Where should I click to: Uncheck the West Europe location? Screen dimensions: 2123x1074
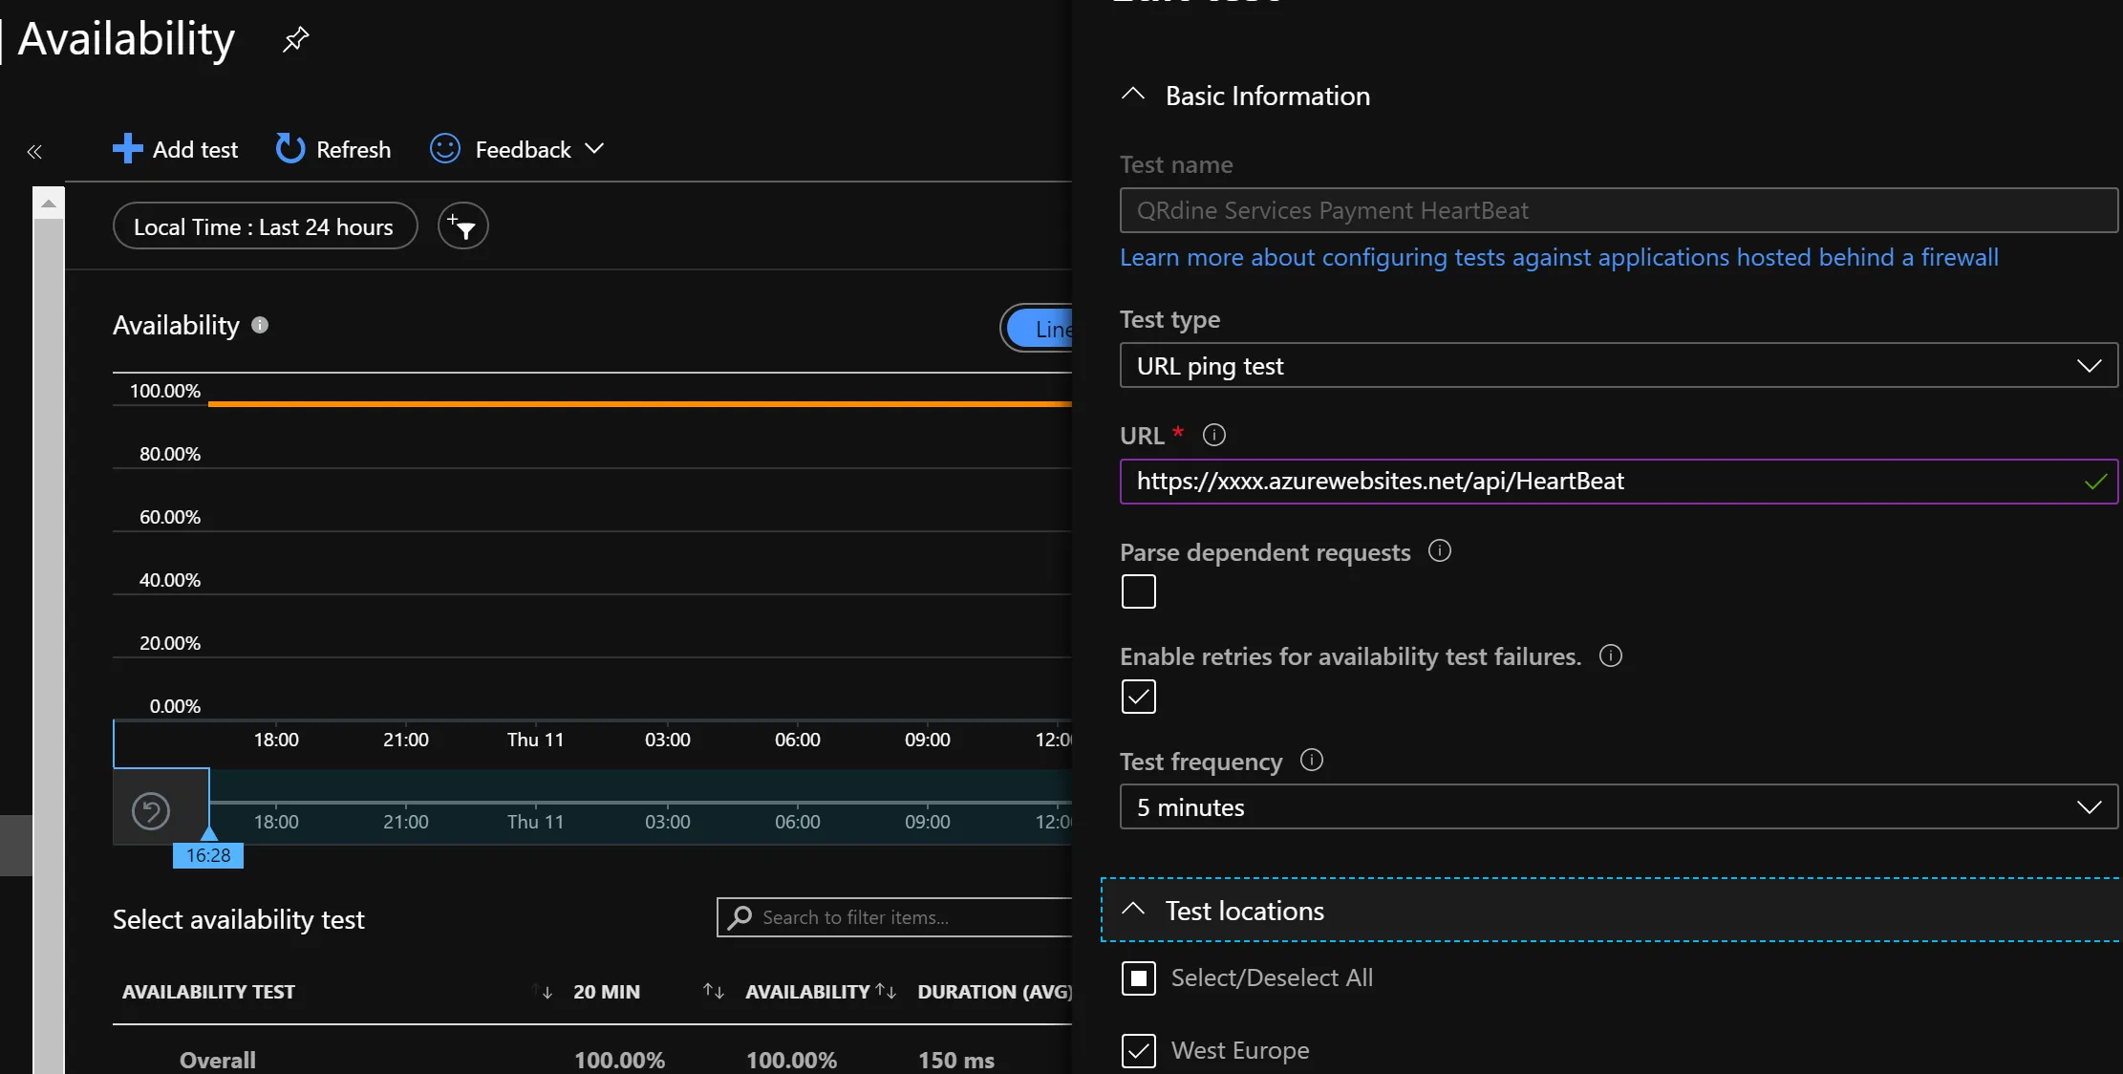pyautogui.click(x=1138, y=1051)
